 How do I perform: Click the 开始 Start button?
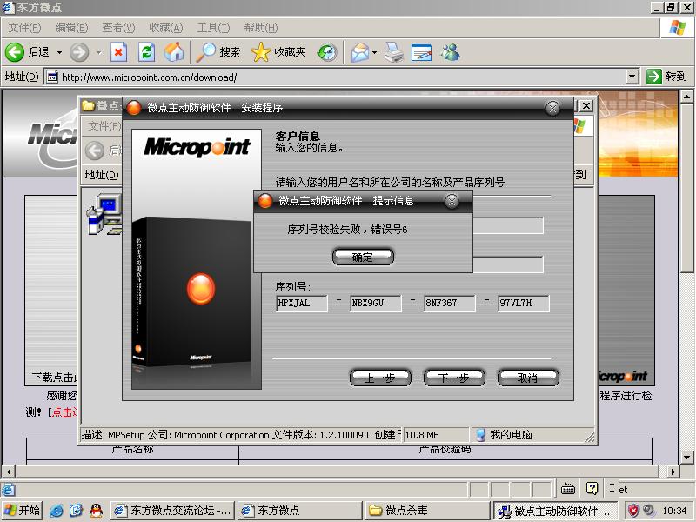(22, 511)
